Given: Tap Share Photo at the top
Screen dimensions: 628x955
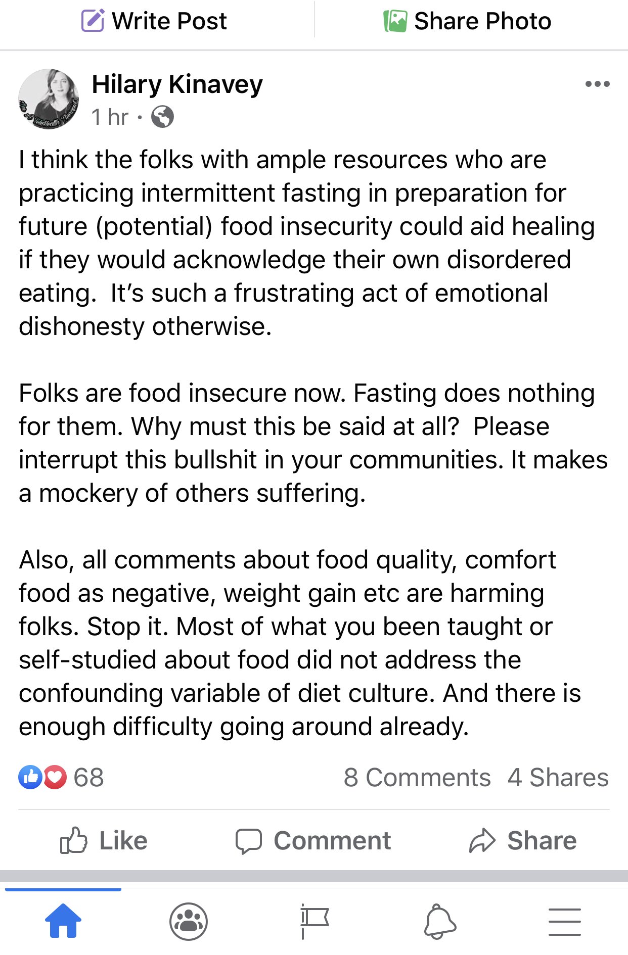Looking at the screenshot, I should (x=467, y=21).
